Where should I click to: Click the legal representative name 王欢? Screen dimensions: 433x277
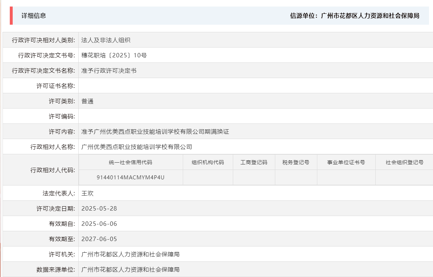(87, 193)
